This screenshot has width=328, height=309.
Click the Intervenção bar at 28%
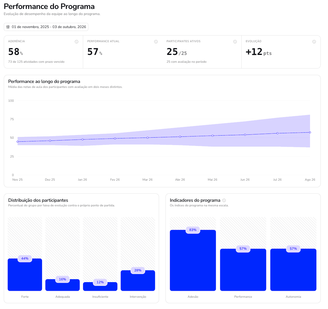point(138,281)
